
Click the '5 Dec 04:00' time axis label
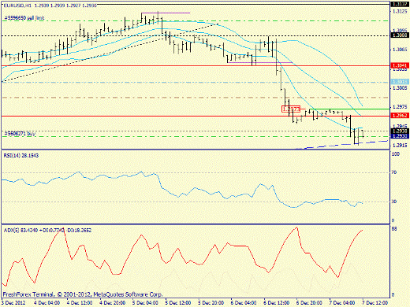[x=145, y=303]
